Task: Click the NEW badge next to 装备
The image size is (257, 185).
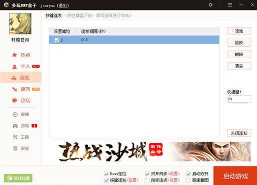Action: 35,89
